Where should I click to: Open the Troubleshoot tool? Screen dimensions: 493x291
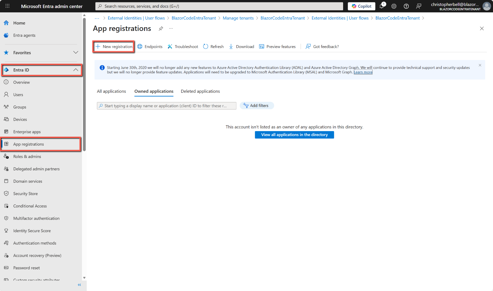[183, 47]
